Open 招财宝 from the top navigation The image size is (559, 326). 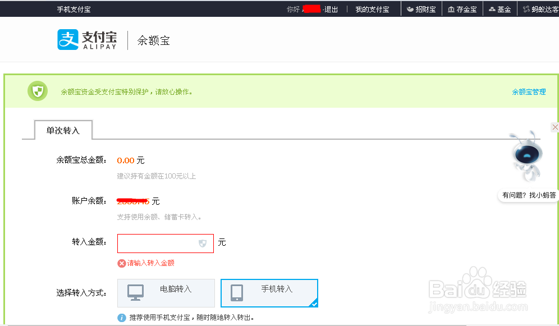(x=421, y=8)
